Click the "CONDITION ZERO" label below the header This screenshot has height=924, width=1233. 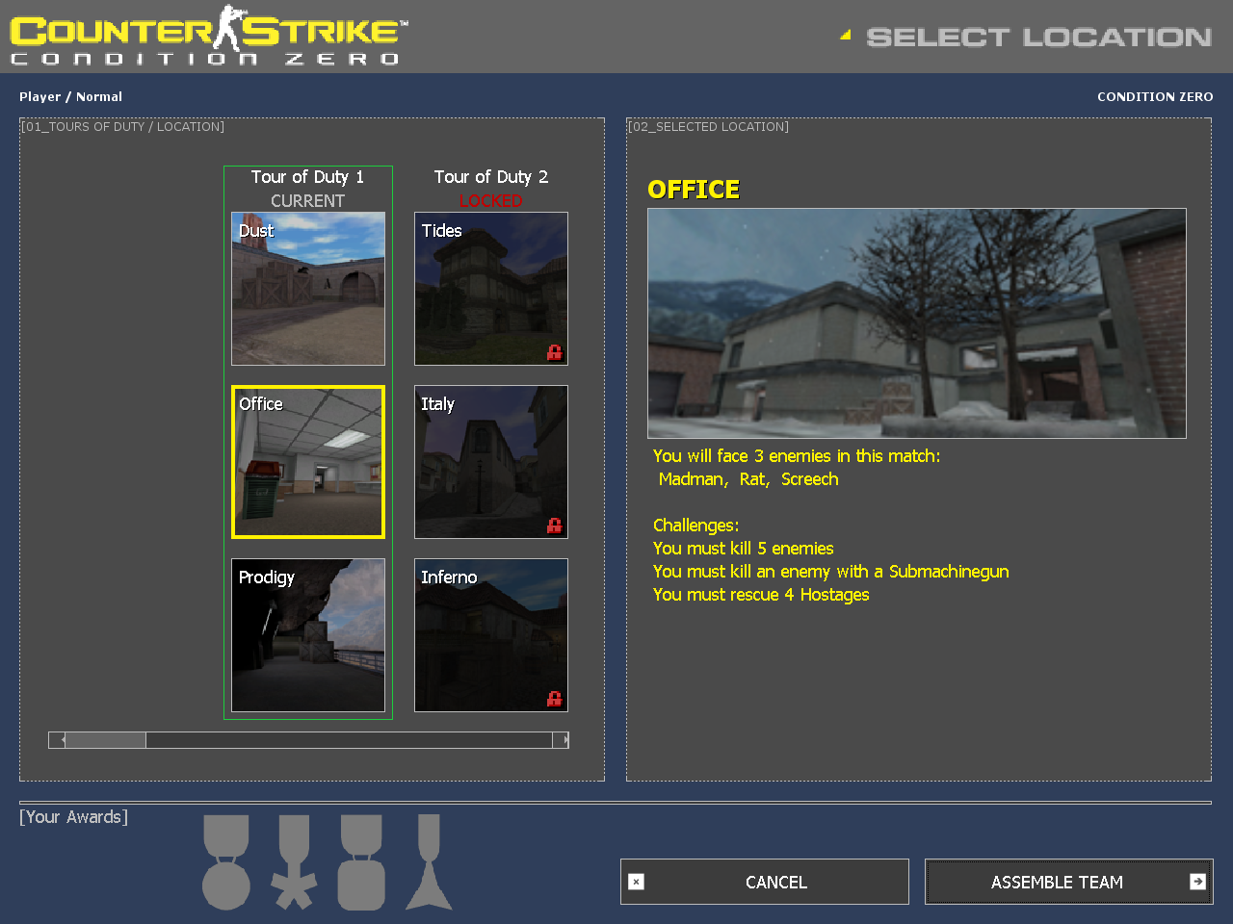(x=1155, y=96)
